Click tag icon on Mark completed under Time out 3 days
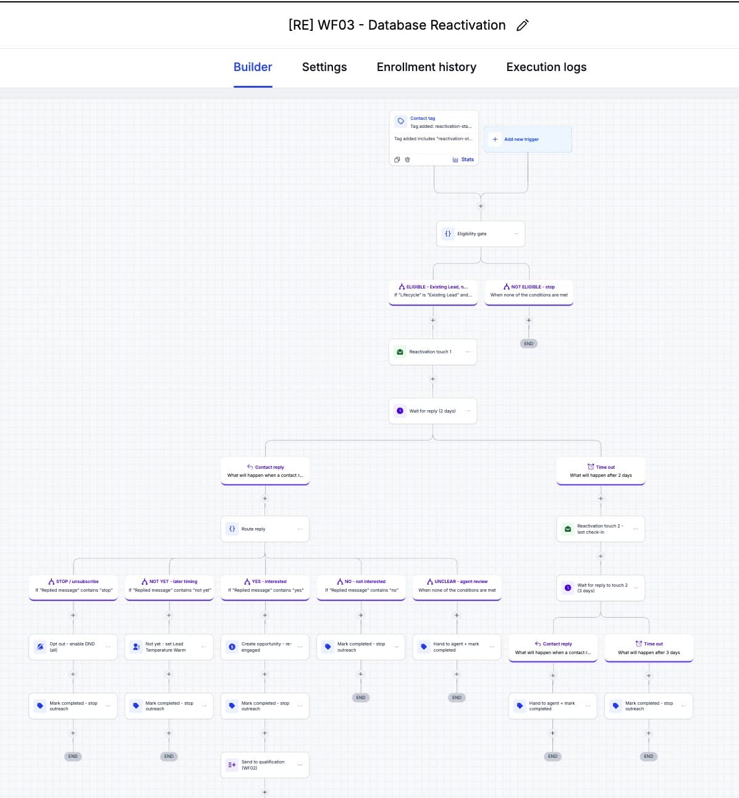 616,706
